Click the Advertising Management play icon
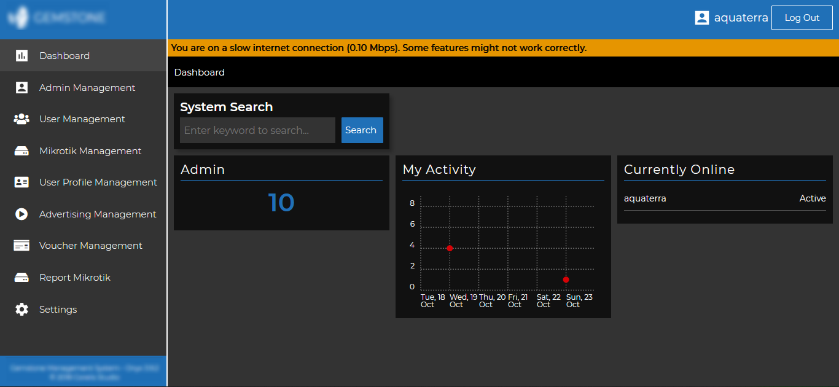This screenshot has width=839, height=387. click(21, 214)
